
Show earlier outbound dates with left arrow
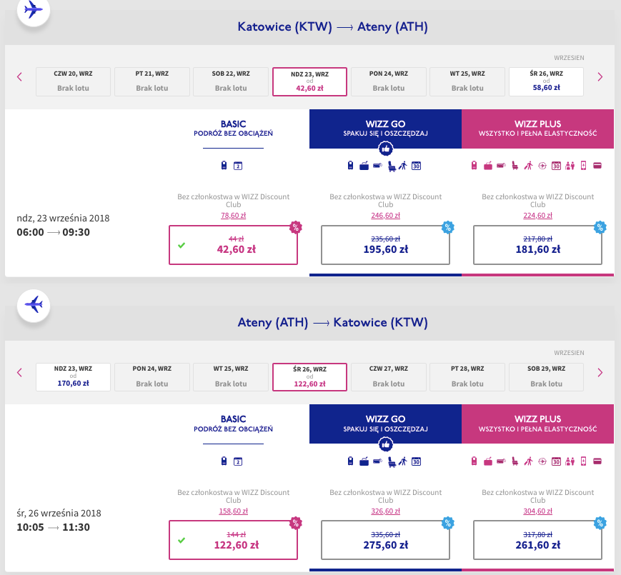(20, 77)
